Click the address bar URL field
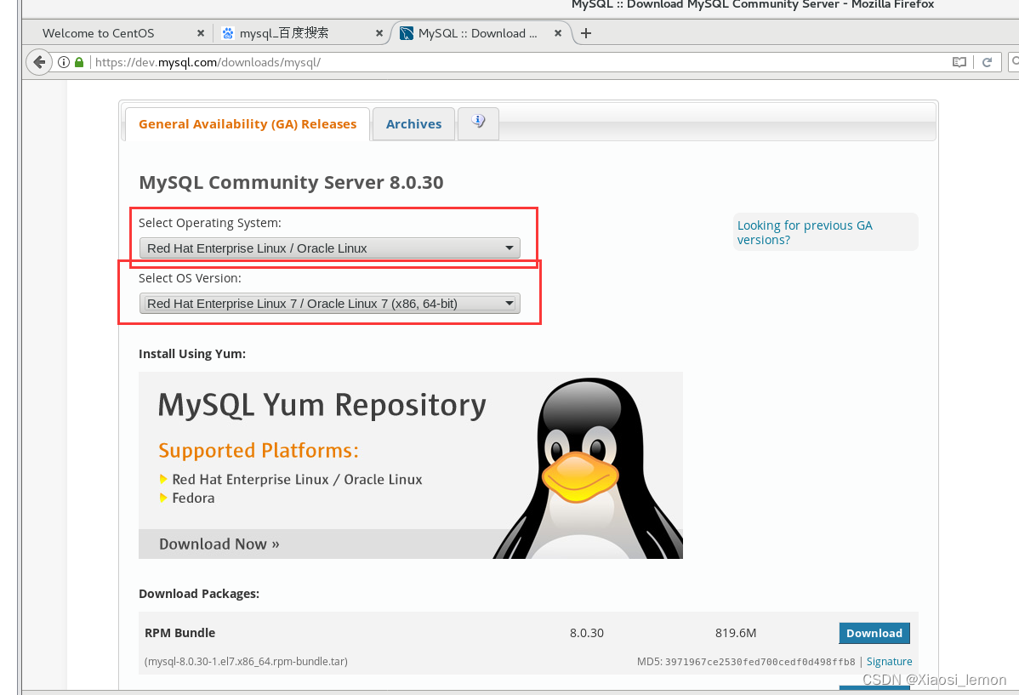Viewport: 1019px width, 695px height. pyautogui.click(x=520, y=62)
